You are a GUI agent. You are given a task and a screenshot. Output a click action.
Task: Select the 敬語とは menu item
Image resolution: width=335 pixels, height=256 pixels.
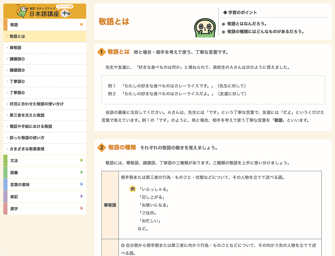pyautogui.click(x=17, y=36)
